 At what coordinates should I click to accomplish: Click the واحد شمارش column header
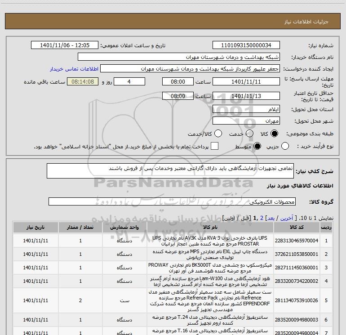click(124, 227)
